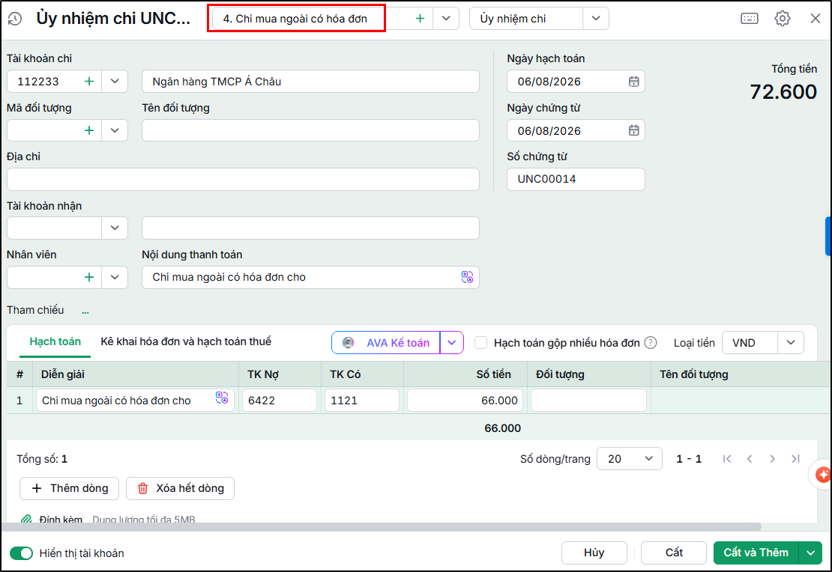Screen dimensions: 832x572
Task: Open the keyboard shortcuts icon
Action: coord(750,19)
